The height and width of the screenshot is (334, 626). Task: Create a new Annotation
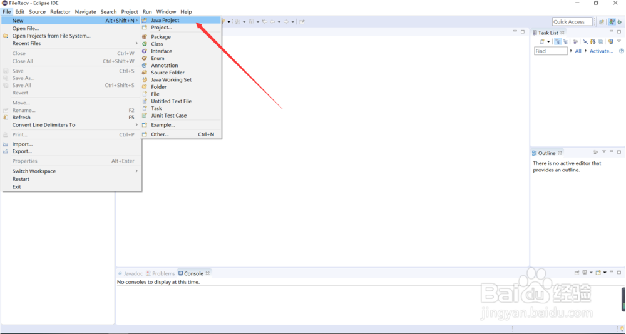[x=180, y=66]
